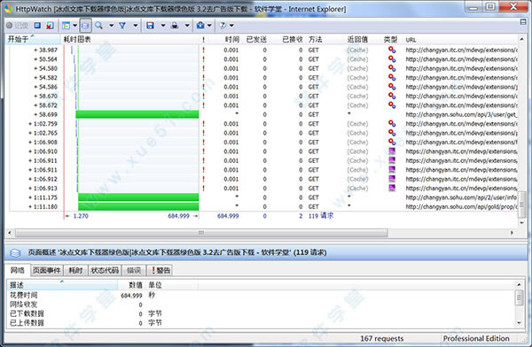Viewport: 532px width, 347px height.
Task: Select the changyan.sohu.com/api/2/user/info URL
Action: pos(461,197)
